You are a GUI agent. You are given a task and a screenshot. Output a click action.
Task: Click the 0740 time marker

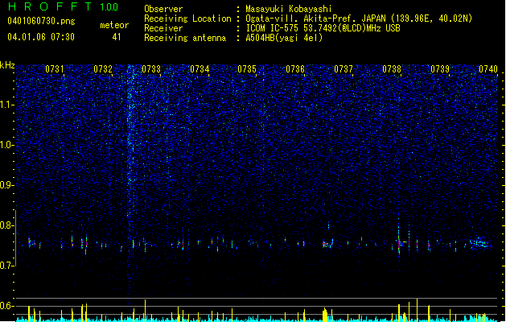[x=488, y=69]
